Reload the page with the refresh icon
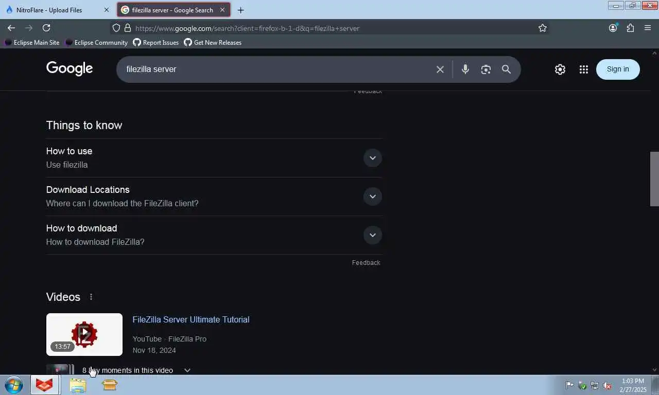The image size is (659, 395). (46, 28)
